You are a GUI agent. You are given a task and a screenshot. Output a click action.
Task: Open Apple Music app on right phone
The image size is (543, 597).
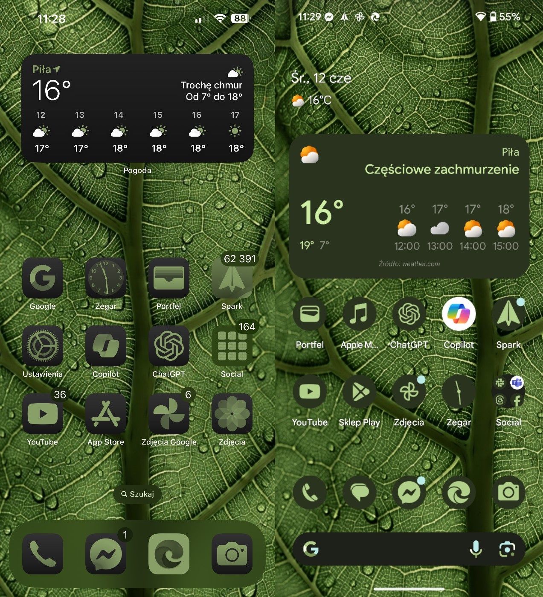pyautogui.click(x=359, y=314)
